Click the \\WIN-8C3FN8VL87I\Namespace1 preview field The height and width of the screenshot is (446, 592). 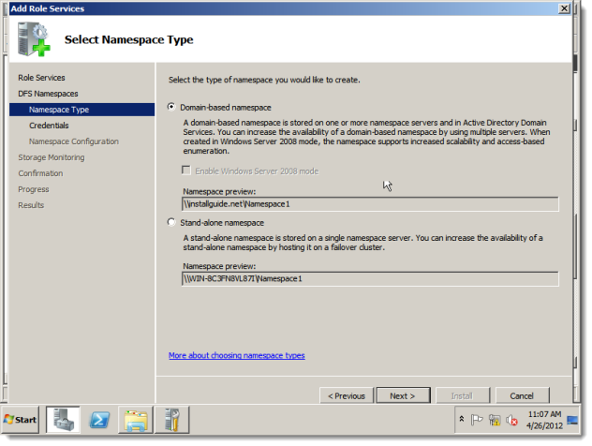coord(370,278)
